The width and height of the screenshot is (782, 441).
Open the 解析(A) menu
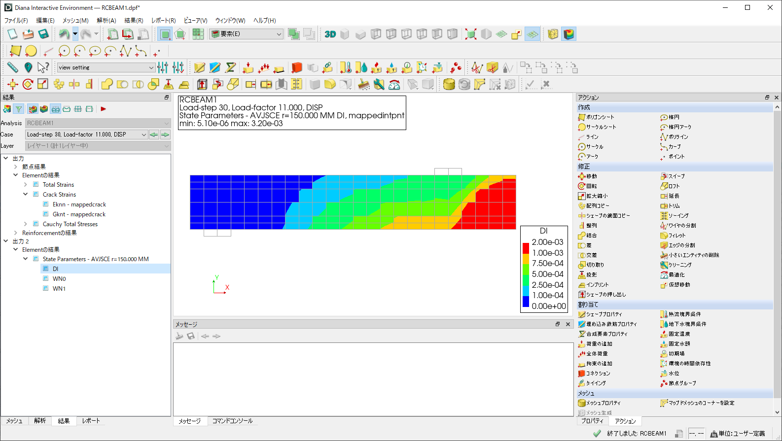(106, 21)
